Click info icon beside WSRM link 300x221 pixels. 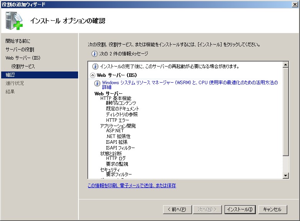pos(97,83)
